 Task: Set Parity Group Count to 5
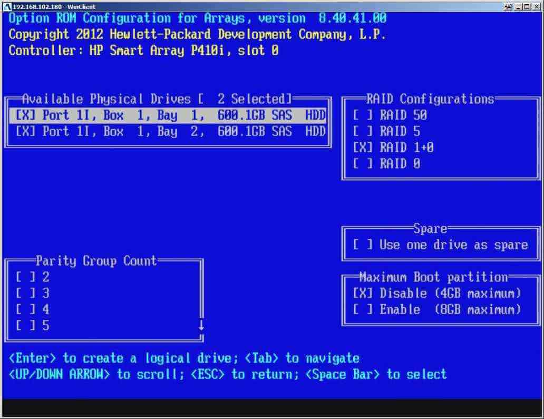pyautogui.click(x=33, y=326)
